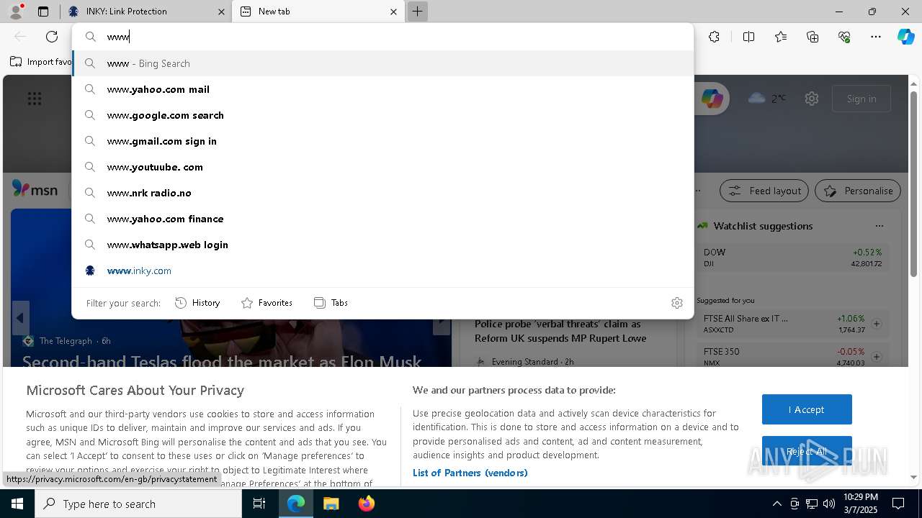Open Feed layout options

(x=764, y=191)
